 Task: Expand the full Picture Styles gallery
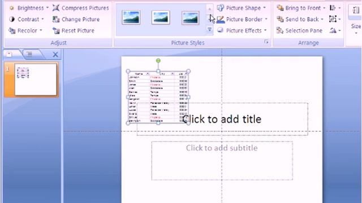coord(209,29)
